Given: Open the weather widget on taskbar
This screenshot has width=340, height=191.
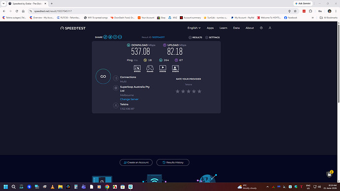Looking at the screenshot, I should [x=247, y=187].
